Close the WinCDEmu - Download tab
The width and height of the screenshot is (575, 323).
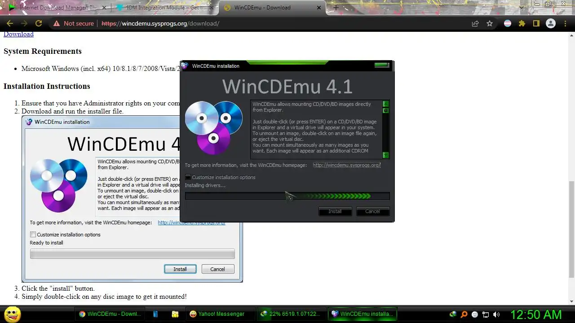tap(318, 8)
